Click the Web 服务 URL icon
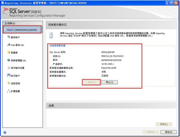Image resolution: width=180 pixels, height=137 pixels. [x=9, y=45]
